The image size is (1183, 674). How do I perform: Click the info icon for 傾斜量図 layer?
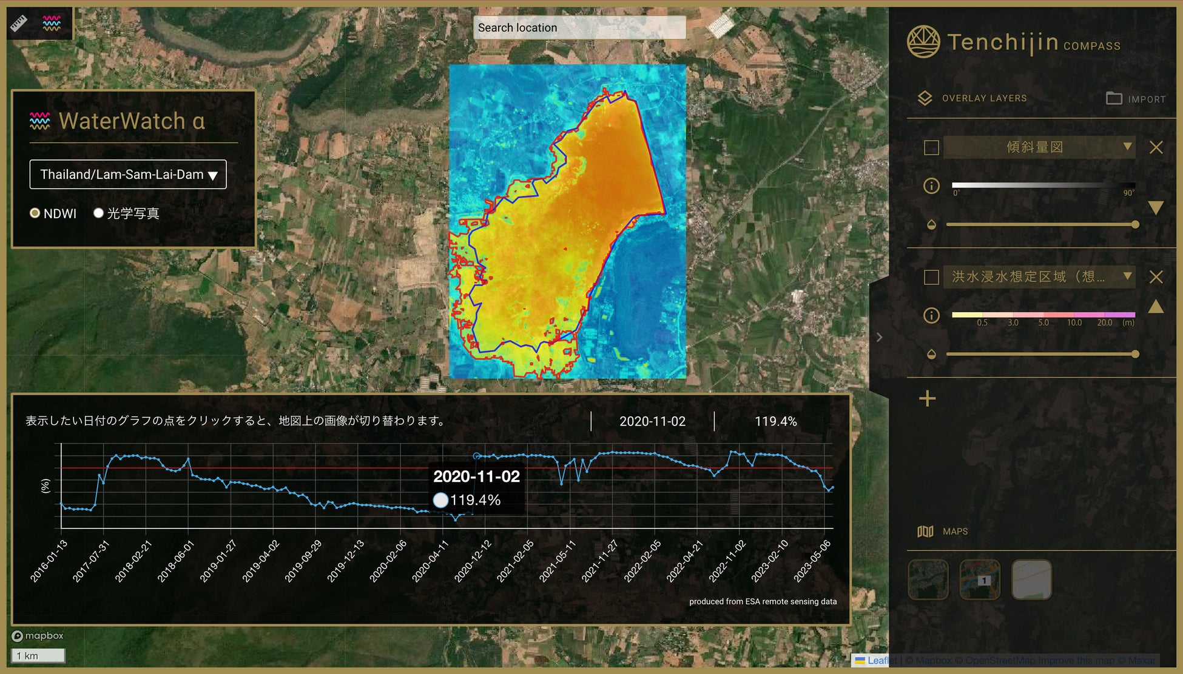(931, 185)
